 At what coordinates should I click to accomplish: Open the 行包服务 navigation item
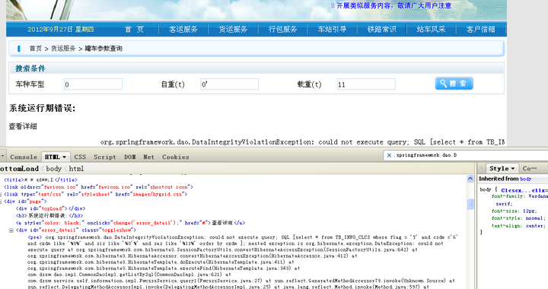[x=282, y=30]
